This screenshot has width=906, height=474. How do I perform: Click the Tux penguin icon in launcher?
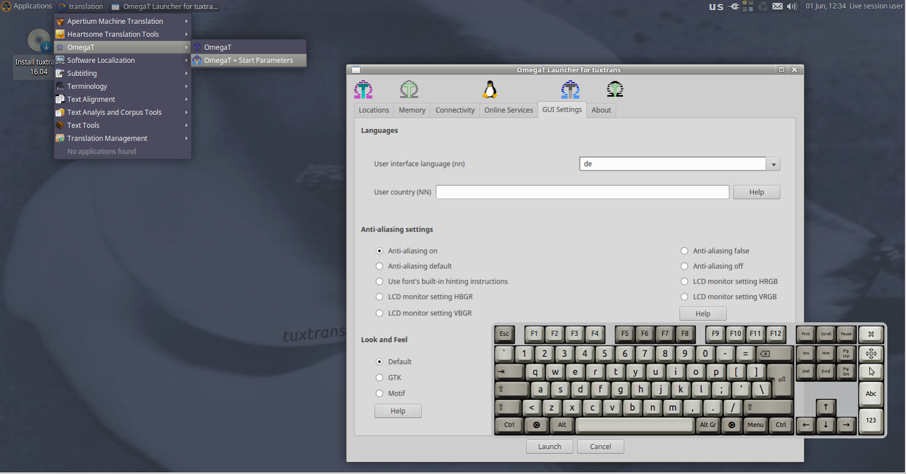[490, 89]
